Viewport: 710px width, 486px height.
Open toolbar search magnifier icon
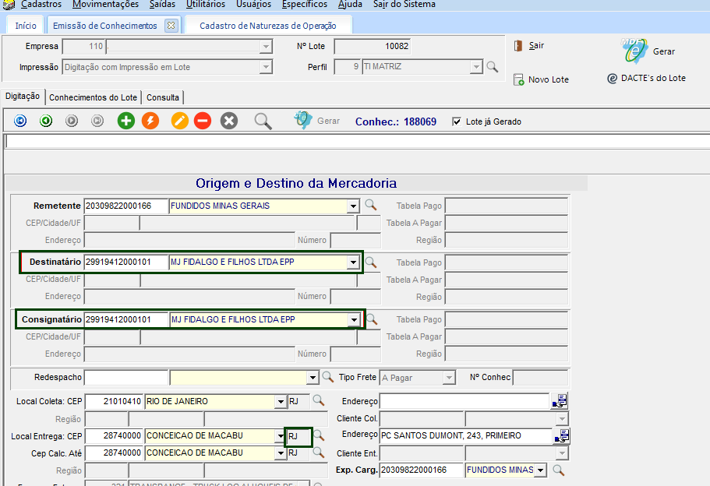point(263,121)
